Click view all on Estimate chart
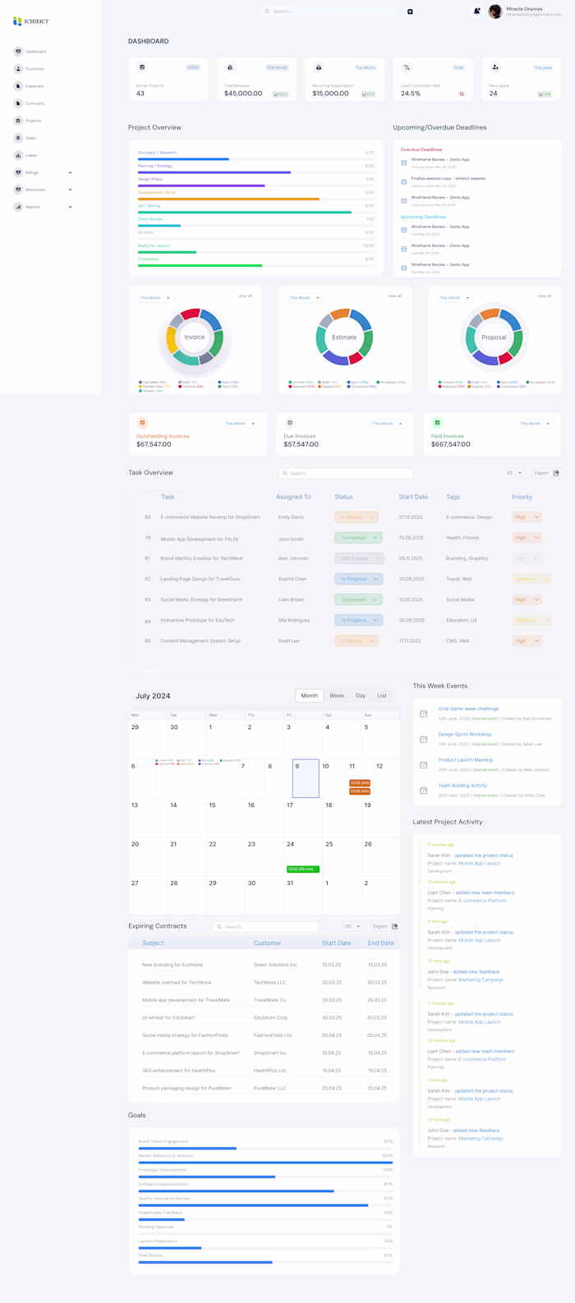Screen dimensions: 575x1303 pyautogui.click(x=394, y=296)
